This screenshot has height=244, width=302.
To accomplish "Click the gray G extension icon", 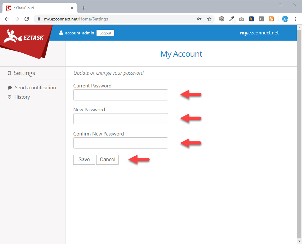I will [261, 19].
